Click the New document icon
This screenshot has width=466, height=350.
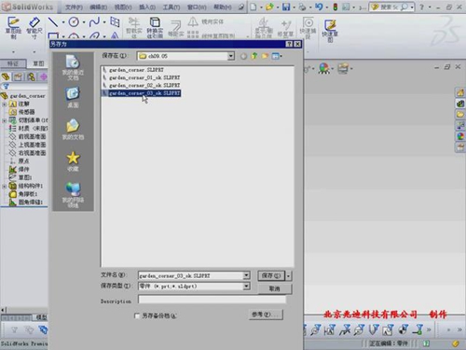[254, 7]
